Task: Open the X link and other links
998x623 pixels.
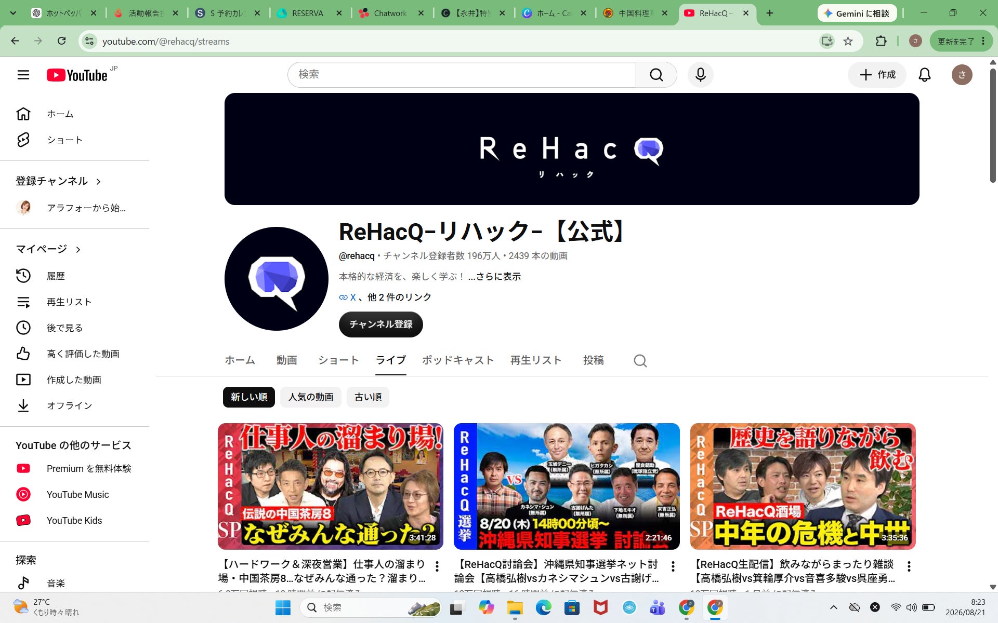Action: click(385, 297)
